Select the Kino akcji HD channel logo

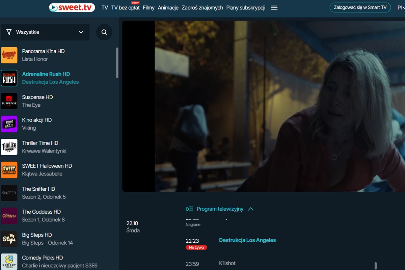tap(9, 124)
